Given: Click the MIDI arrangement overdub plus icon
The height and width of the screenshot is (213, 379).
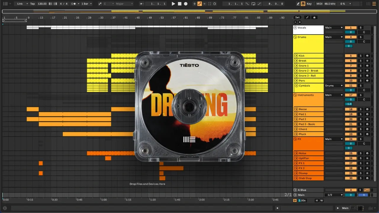Looking at the screenshot, I should click(x=195, y=4).
